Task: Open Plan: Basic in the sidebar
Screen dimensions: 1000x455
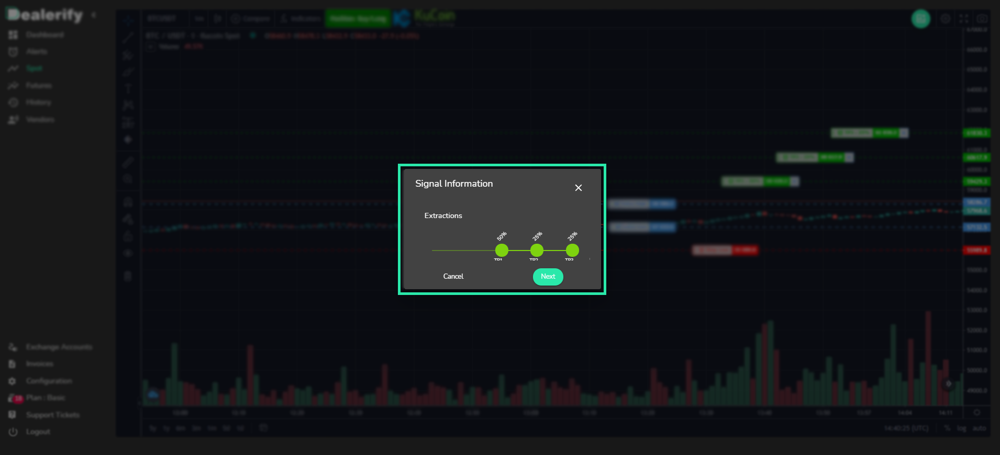Action: coord(46,397)
